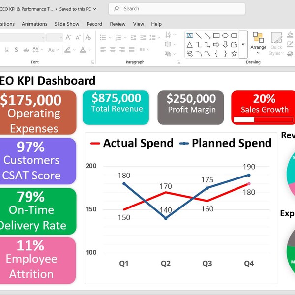Select the Text Box shape tool
Viewport: 295px width, 295px height.
[x=189, y=35]
